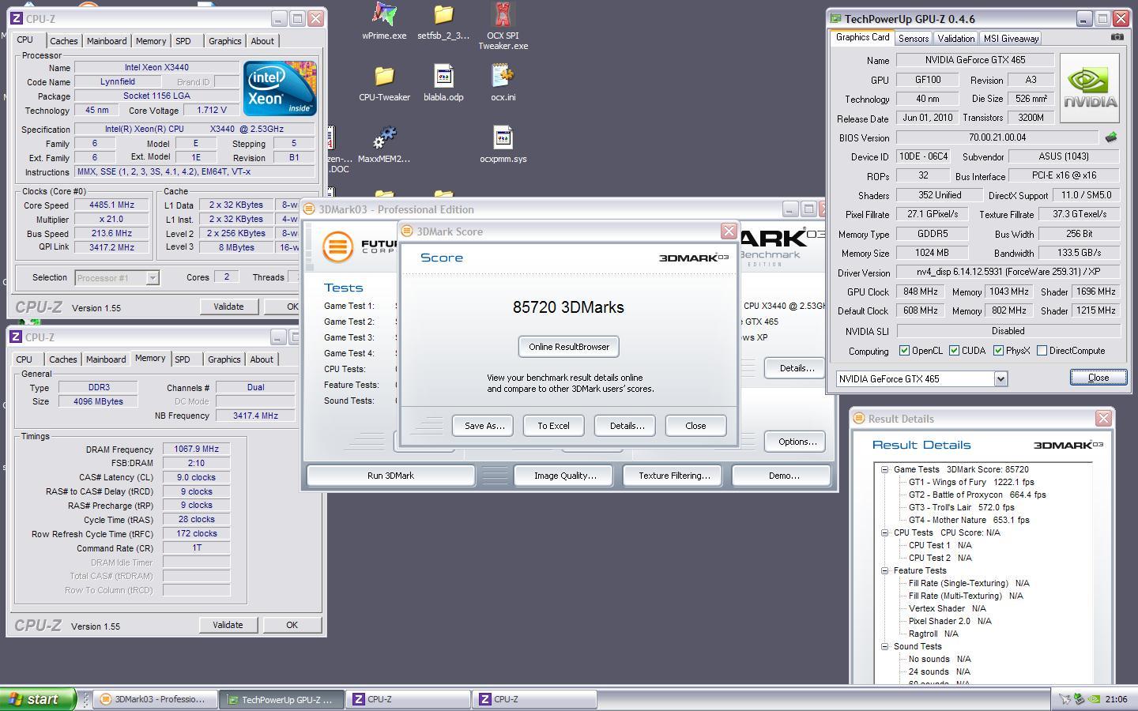
Task: Select GT4 - Mother Nature result
Action: tap(969, 520)
